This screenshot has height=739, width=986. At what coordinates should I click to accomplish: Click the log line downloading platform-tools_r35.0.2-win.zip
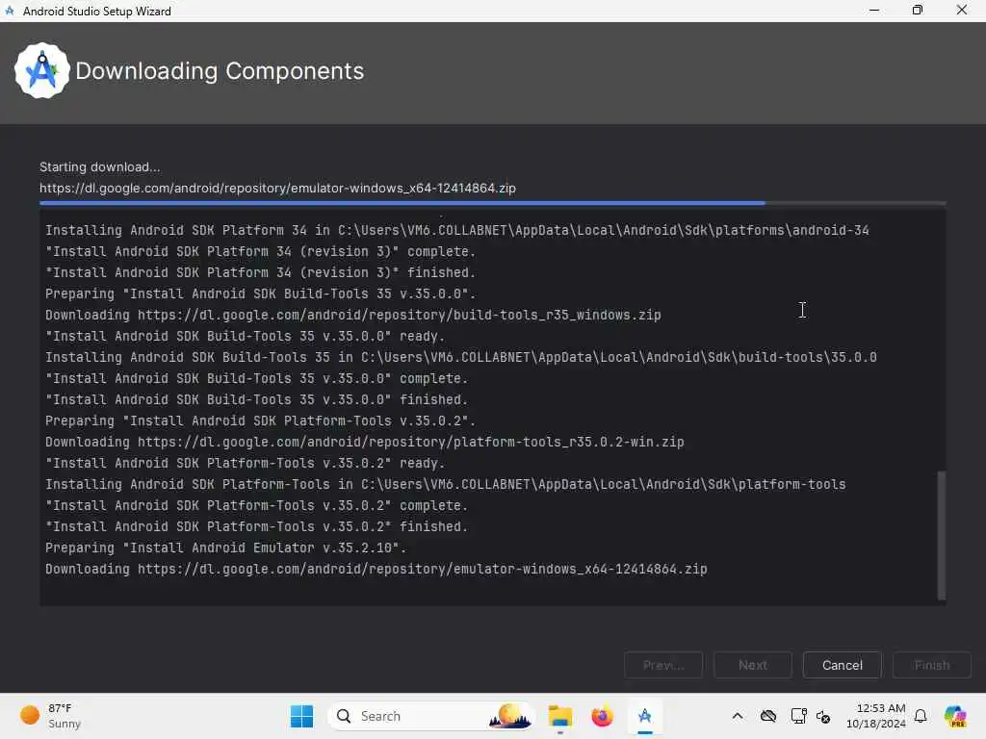click(x=364, y=442)
